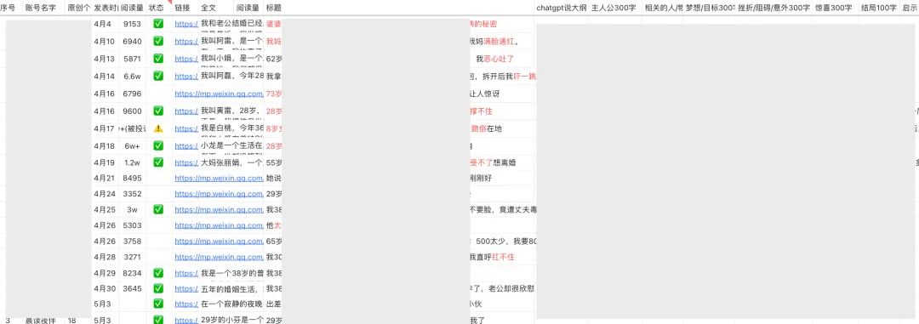The height and width of the screenshot is (324, 919).
Task: Open the weixin link in the 6796 row
Action: click(218, 94)
